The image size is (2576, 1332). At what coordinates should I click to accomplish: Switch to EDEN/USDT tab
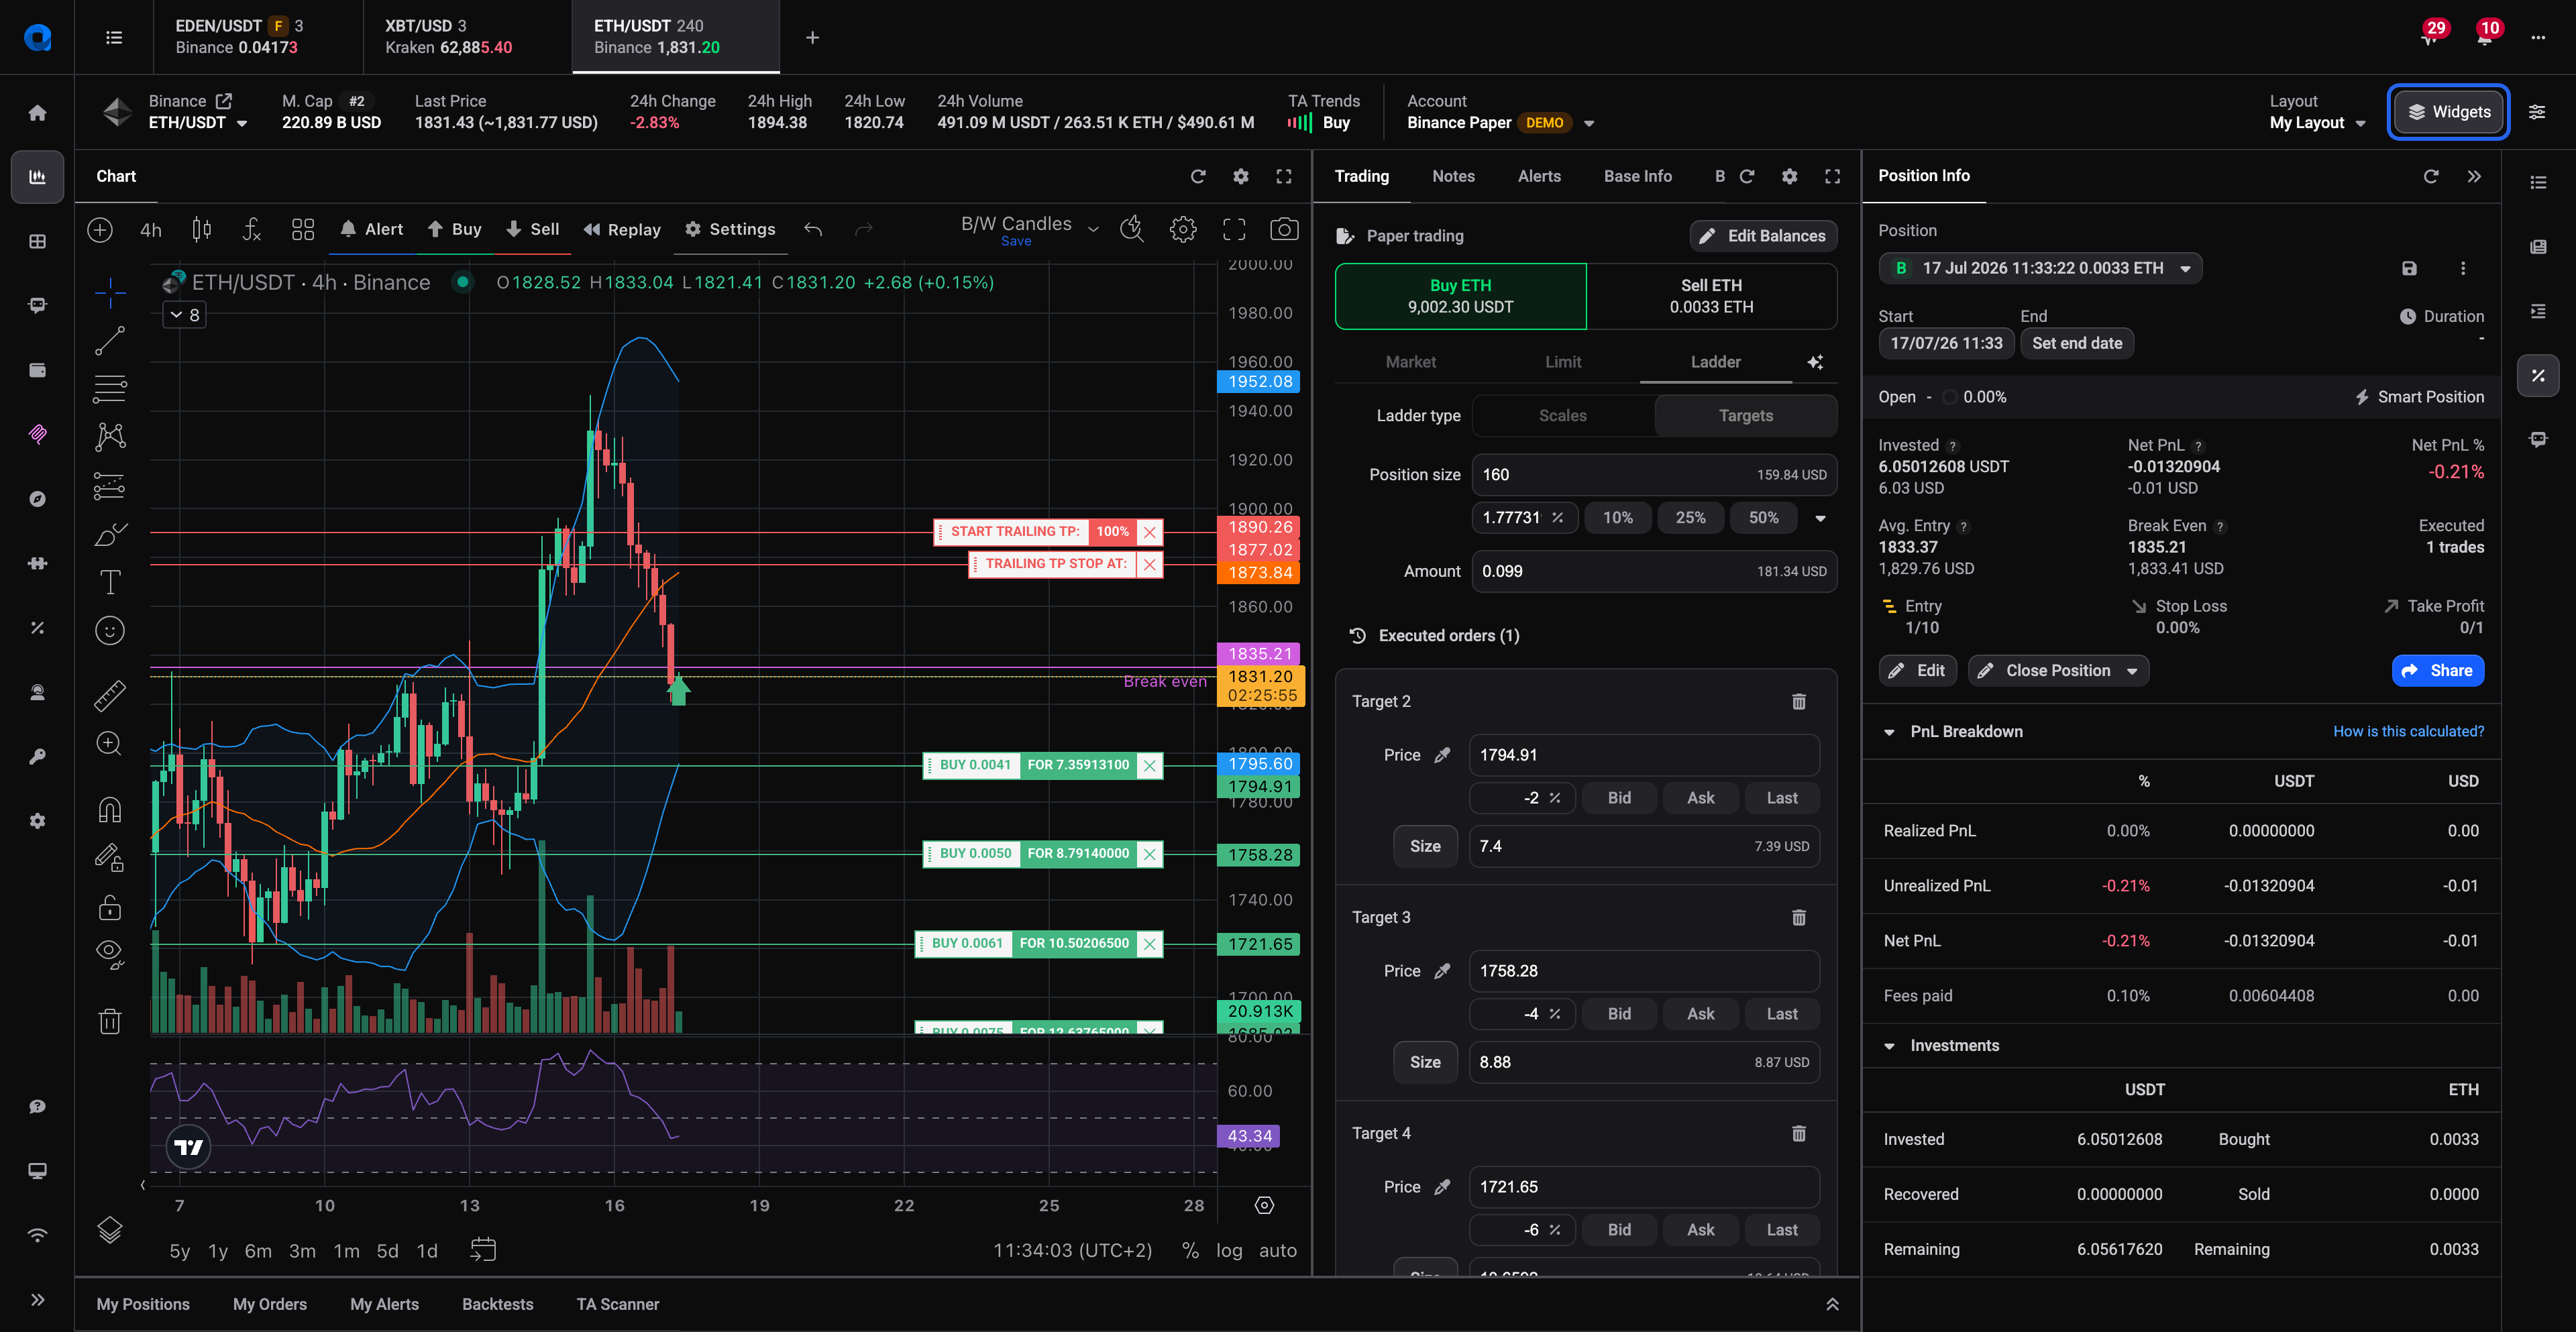click(x=257, y=37)
